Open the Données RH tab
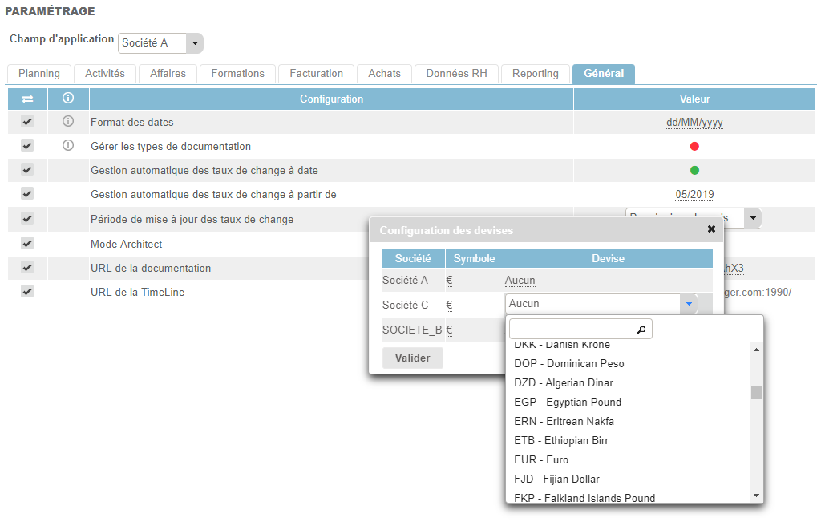Image resolution: width=821 pixels, height=522 pixels. (x=456, y=74)
